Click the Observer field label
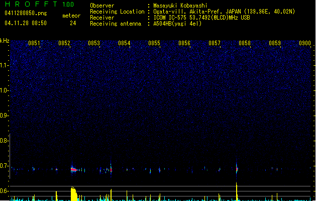The image size is (316, 201). (x=102, y=6)
